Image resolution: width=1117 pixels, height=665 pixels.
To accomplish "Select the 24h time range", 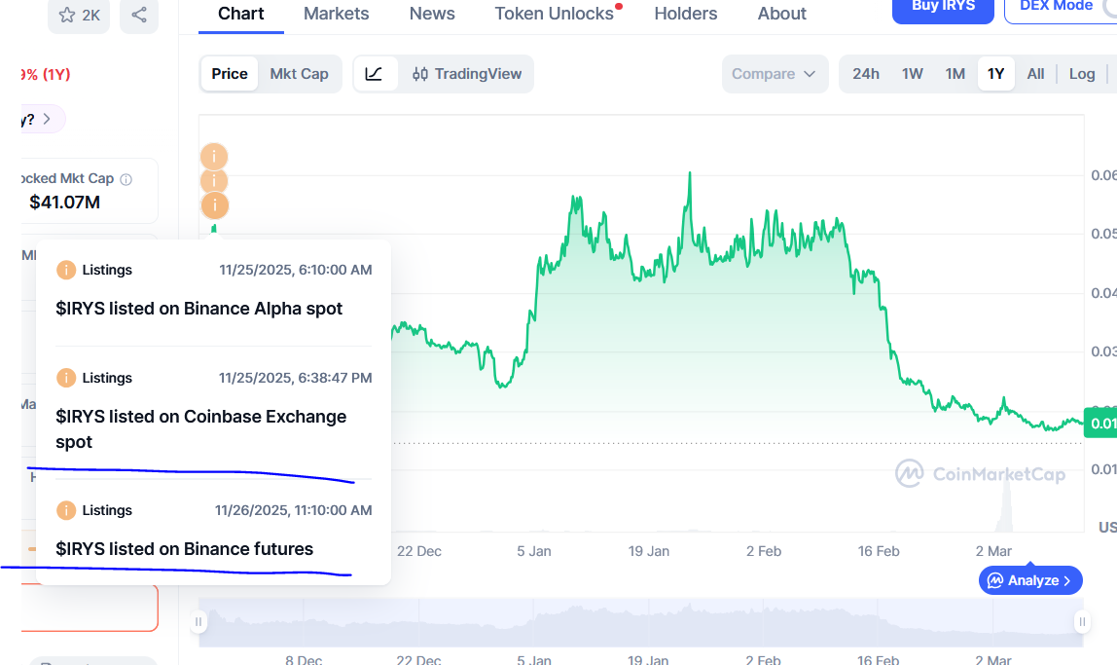I will pos(866,74).
